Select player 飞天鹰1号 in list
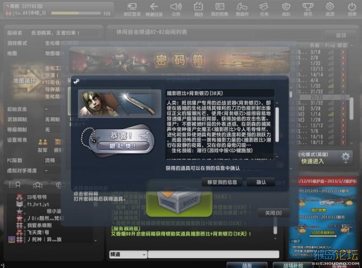The image size is (362, 268). [38, 232]
